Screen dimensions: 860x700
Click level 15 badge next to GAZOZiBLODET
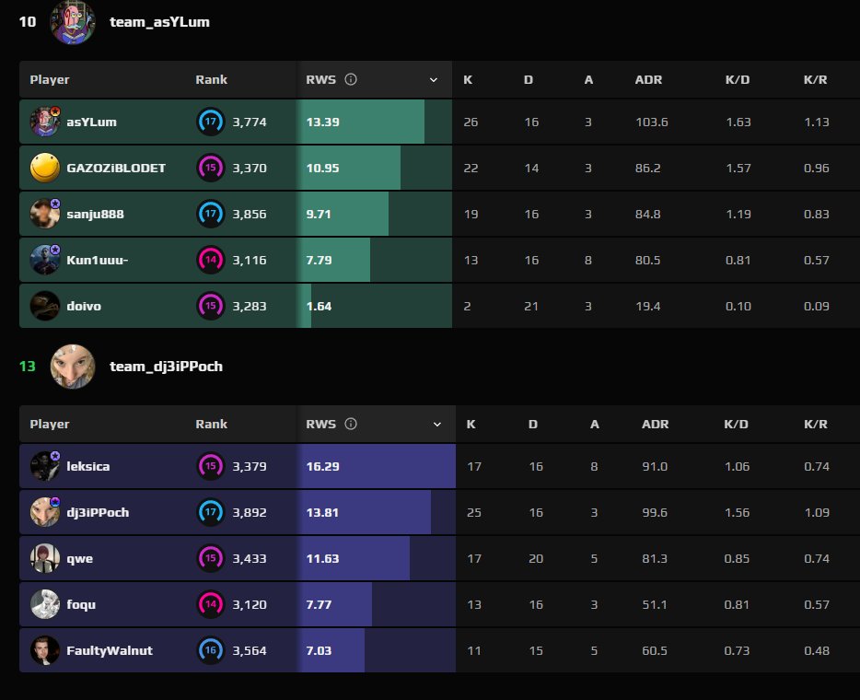pos(211,168)
